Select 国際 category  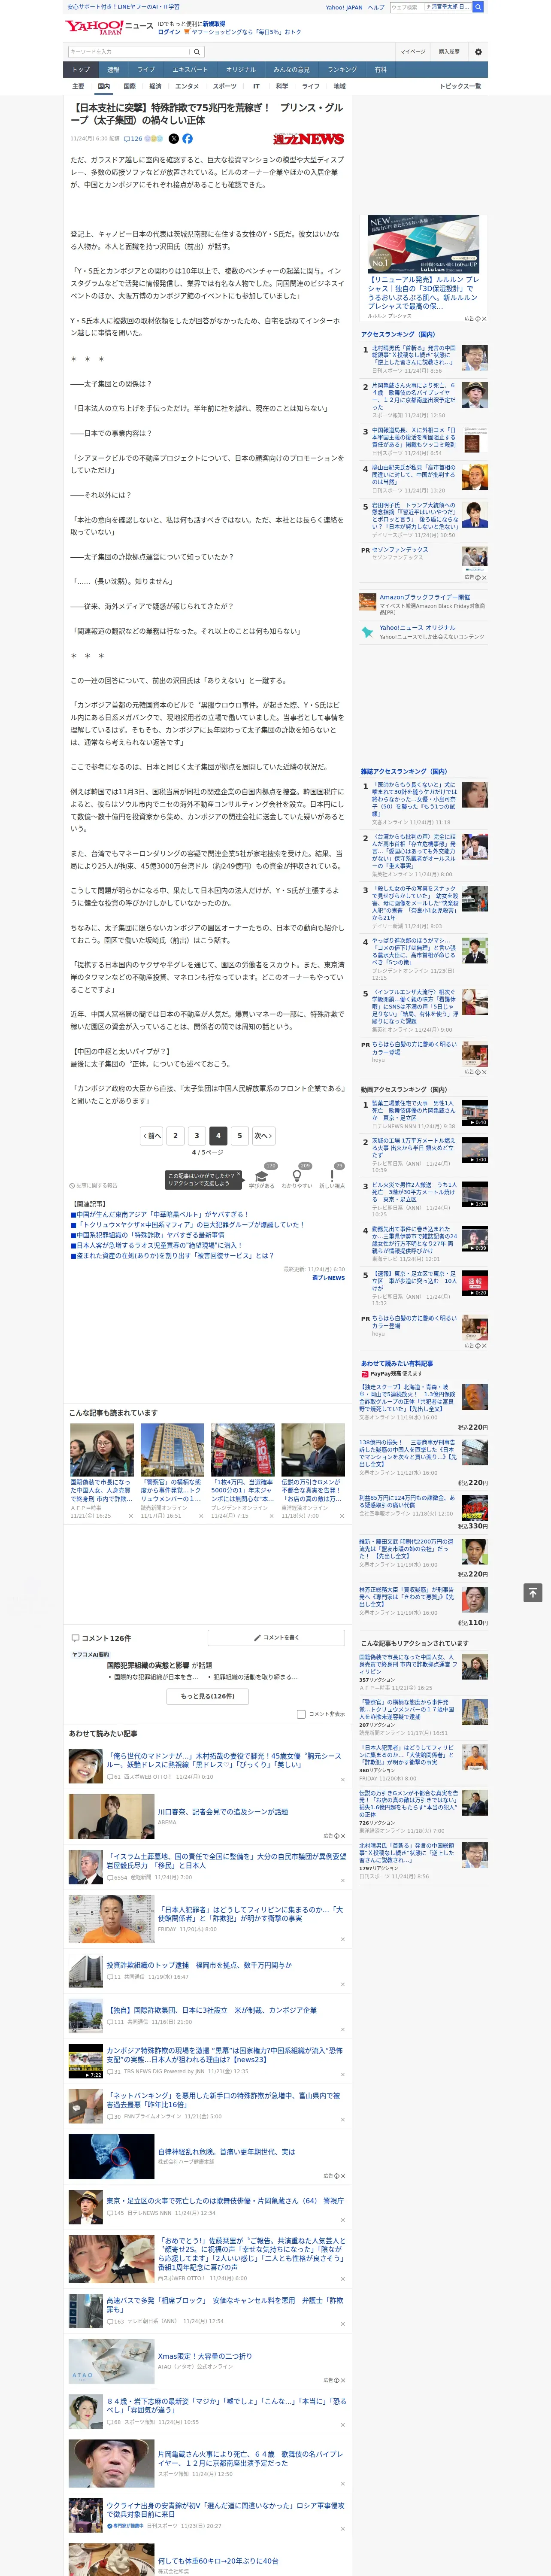coord(129,86)
